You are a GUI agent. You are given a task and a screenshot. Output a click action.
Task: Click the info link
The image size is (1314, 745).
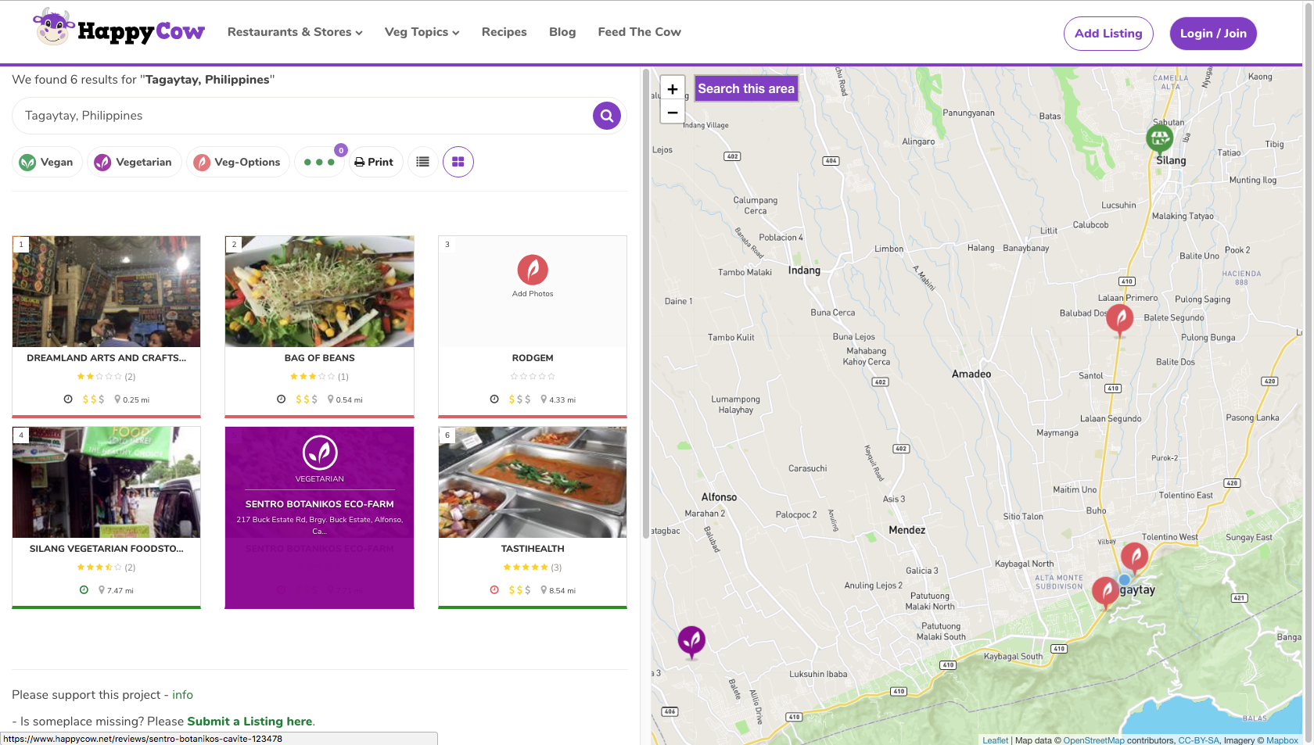pyautogui.click(x=182, y=695)
